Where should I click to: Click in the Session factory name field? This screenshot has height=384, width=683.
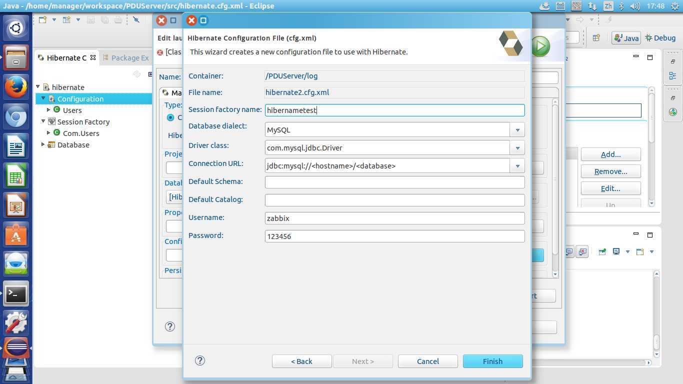pyautogui.click(x=394, y=110)
